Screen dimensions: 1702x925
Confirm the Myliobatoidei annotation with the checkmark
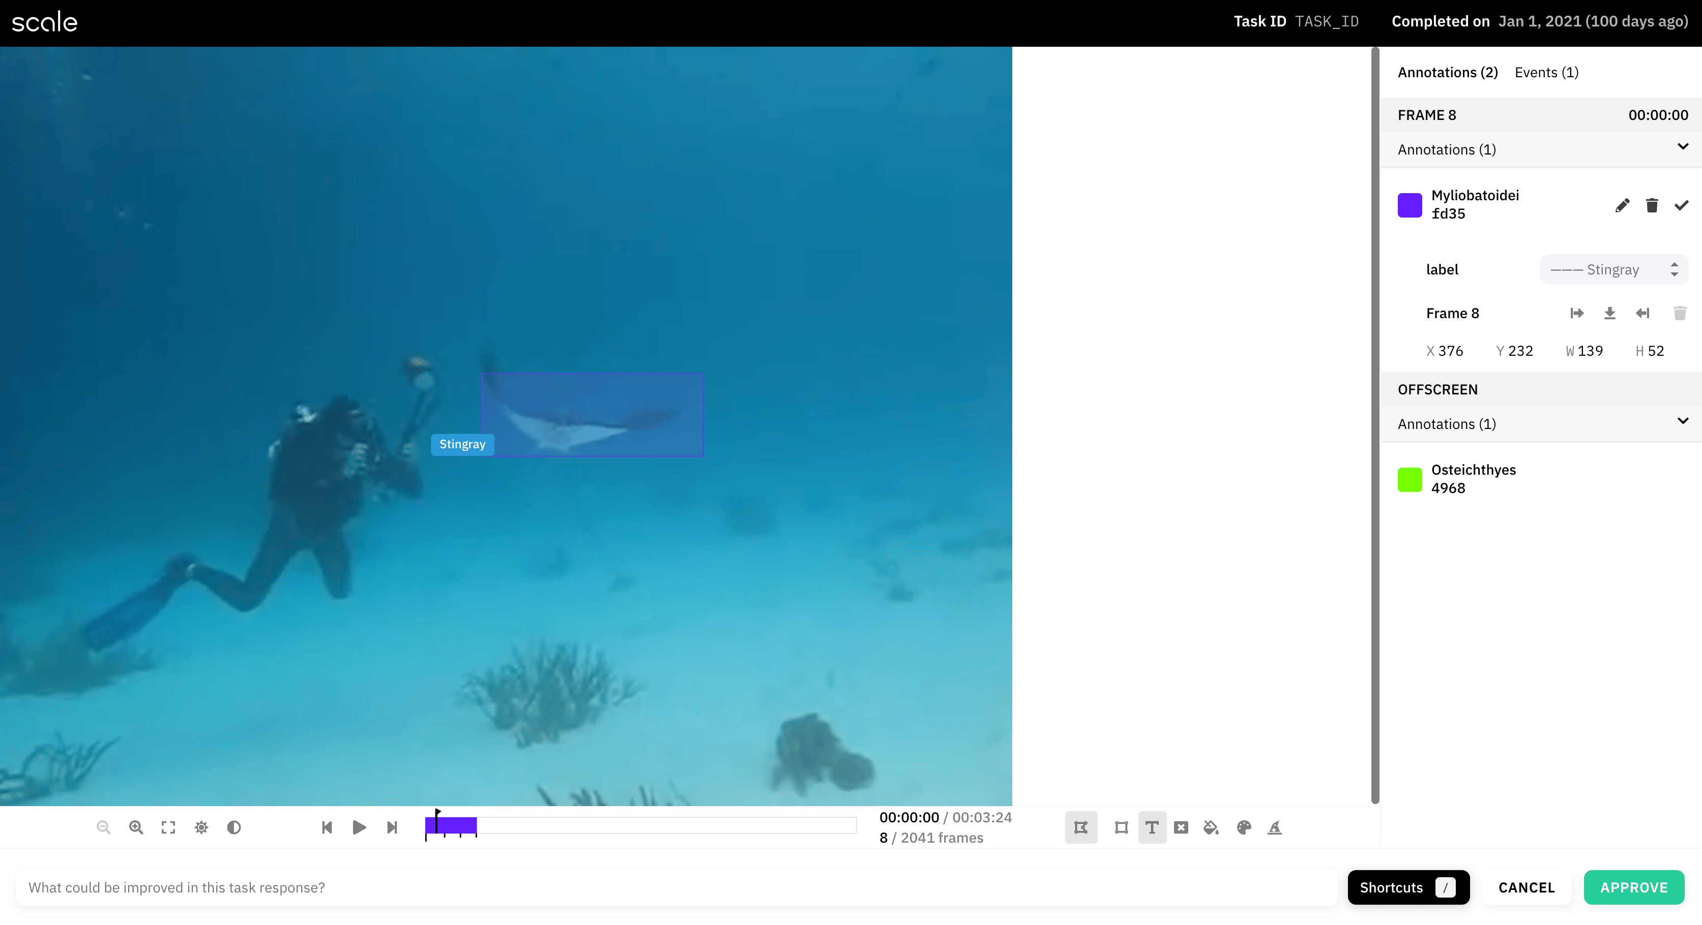tap(1682, 205)
